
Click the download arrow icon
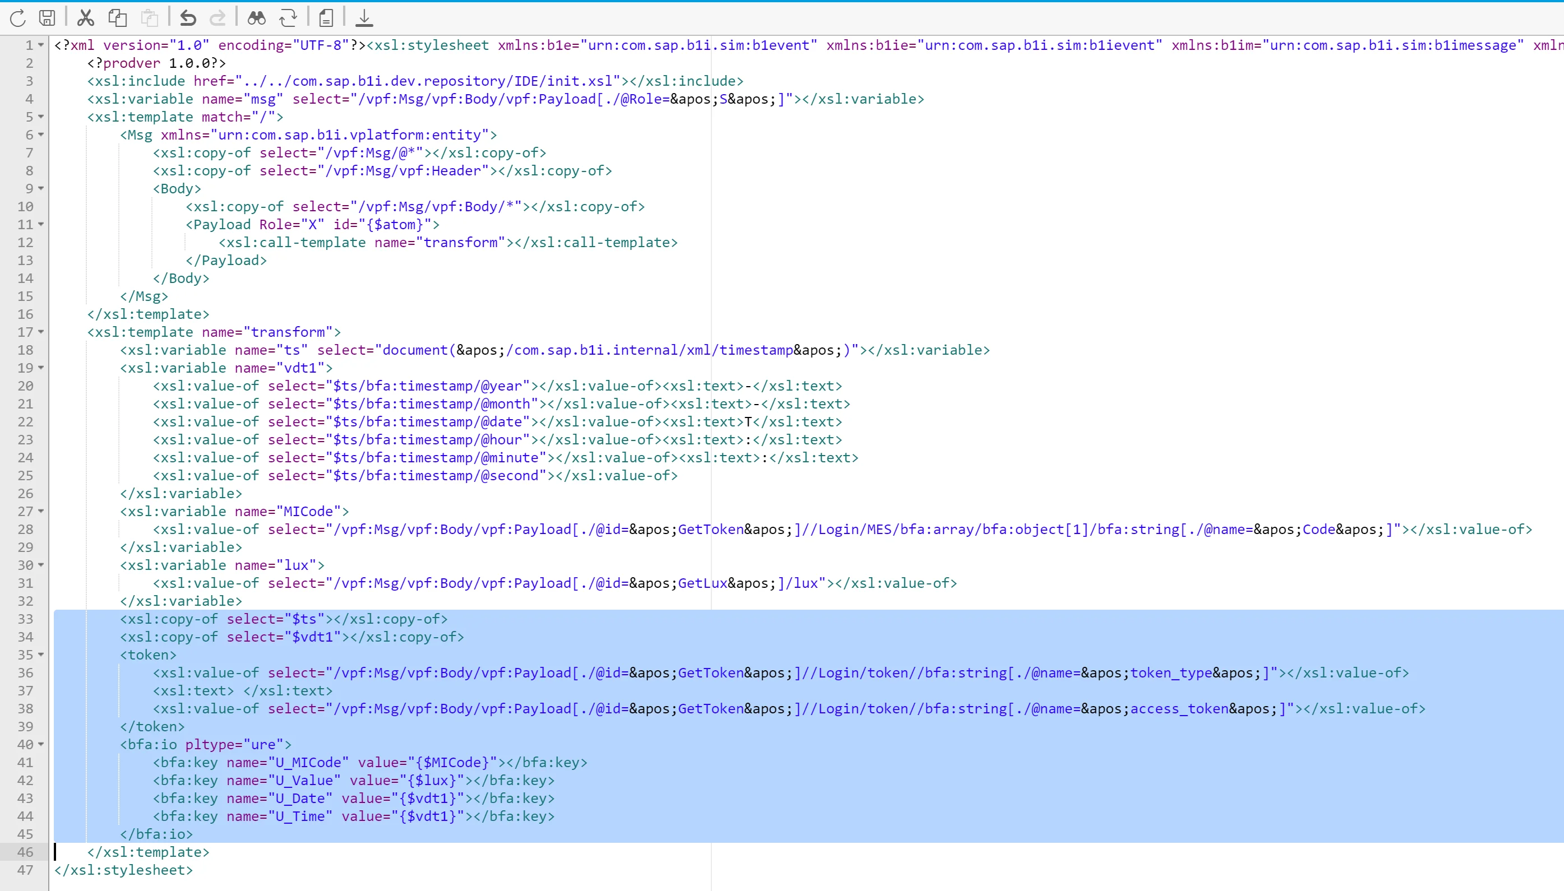tap(364, 18)
